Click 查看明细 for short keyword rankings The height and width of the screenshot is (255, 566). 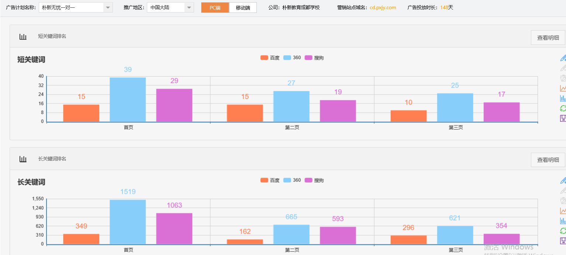(548, 37)
